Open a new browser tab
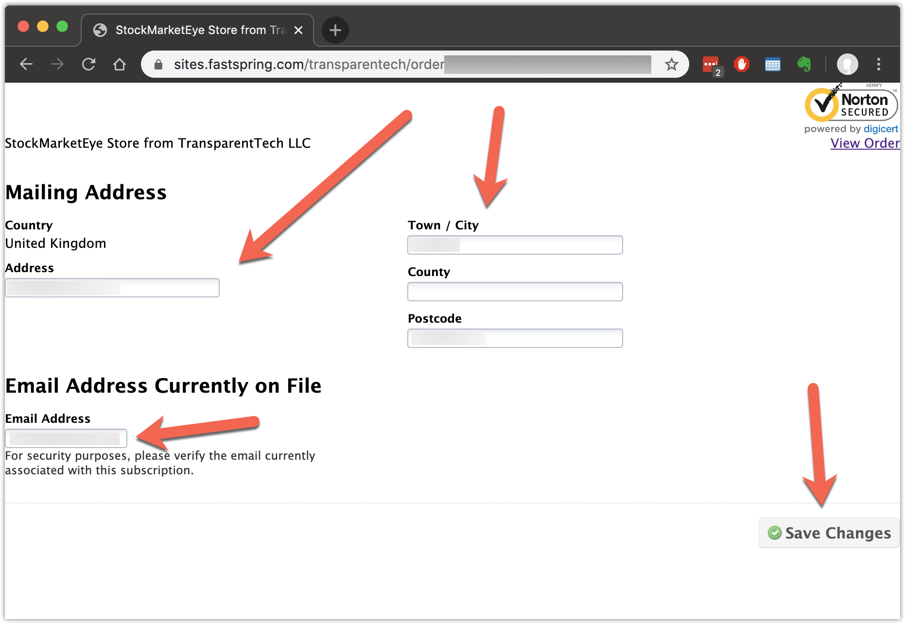This screenshot has height=624, width=905. click(335, 30)
